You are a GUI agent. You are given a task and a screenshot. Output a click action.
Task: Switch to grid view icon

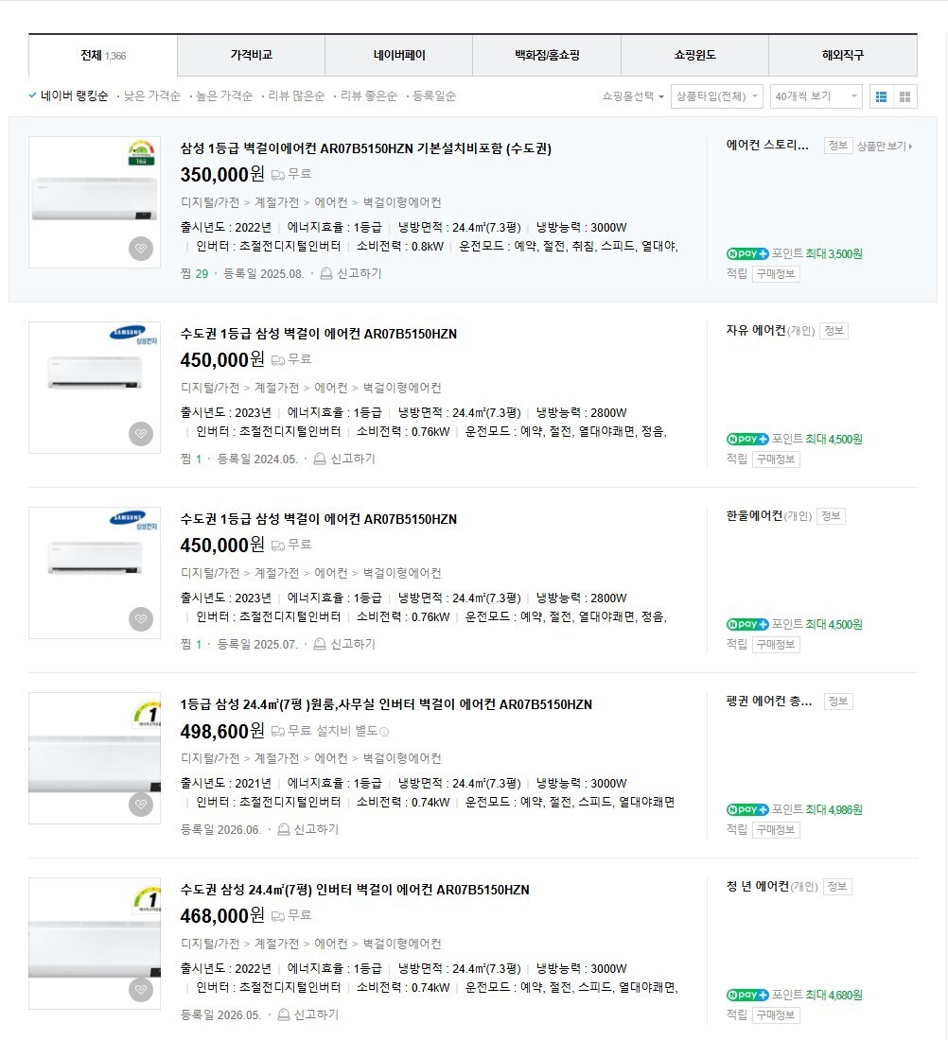pyautogui.click(x=904, y=96)
